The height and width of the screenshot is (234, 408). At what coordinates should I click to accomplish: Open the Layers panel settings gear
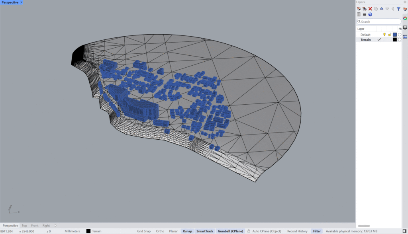(x=405, y=2)
